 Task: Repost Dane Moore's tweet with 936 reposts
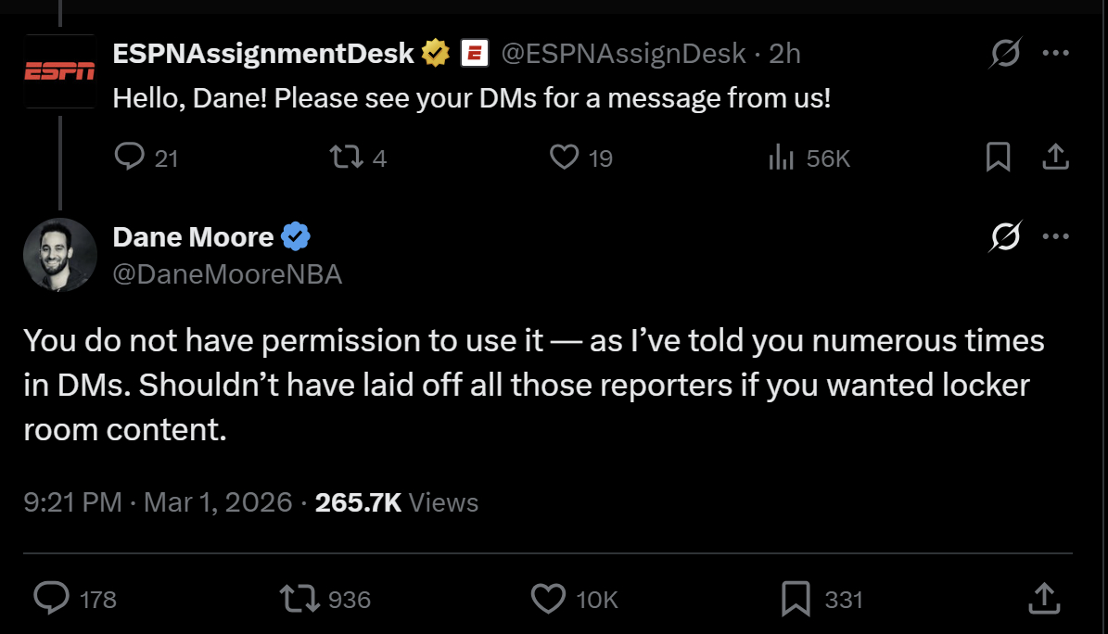coord(300,598)
